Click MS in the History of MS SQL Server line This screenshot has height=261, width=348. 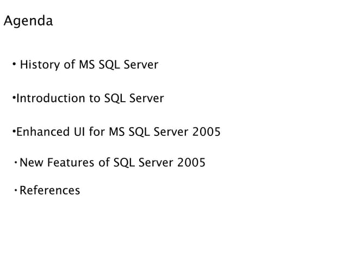tap(88, 65)
